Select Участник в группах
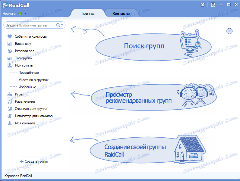240x181 pixels. pyautogui.click(x=33, y=80)
